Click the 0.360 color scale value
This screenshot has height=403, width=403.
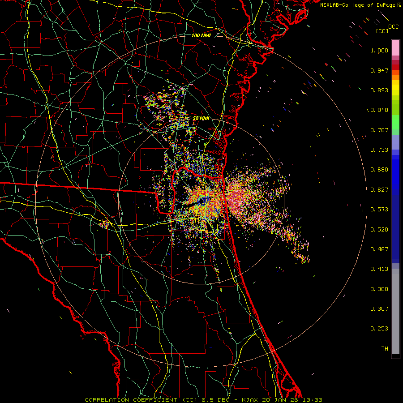coord(379,289)
